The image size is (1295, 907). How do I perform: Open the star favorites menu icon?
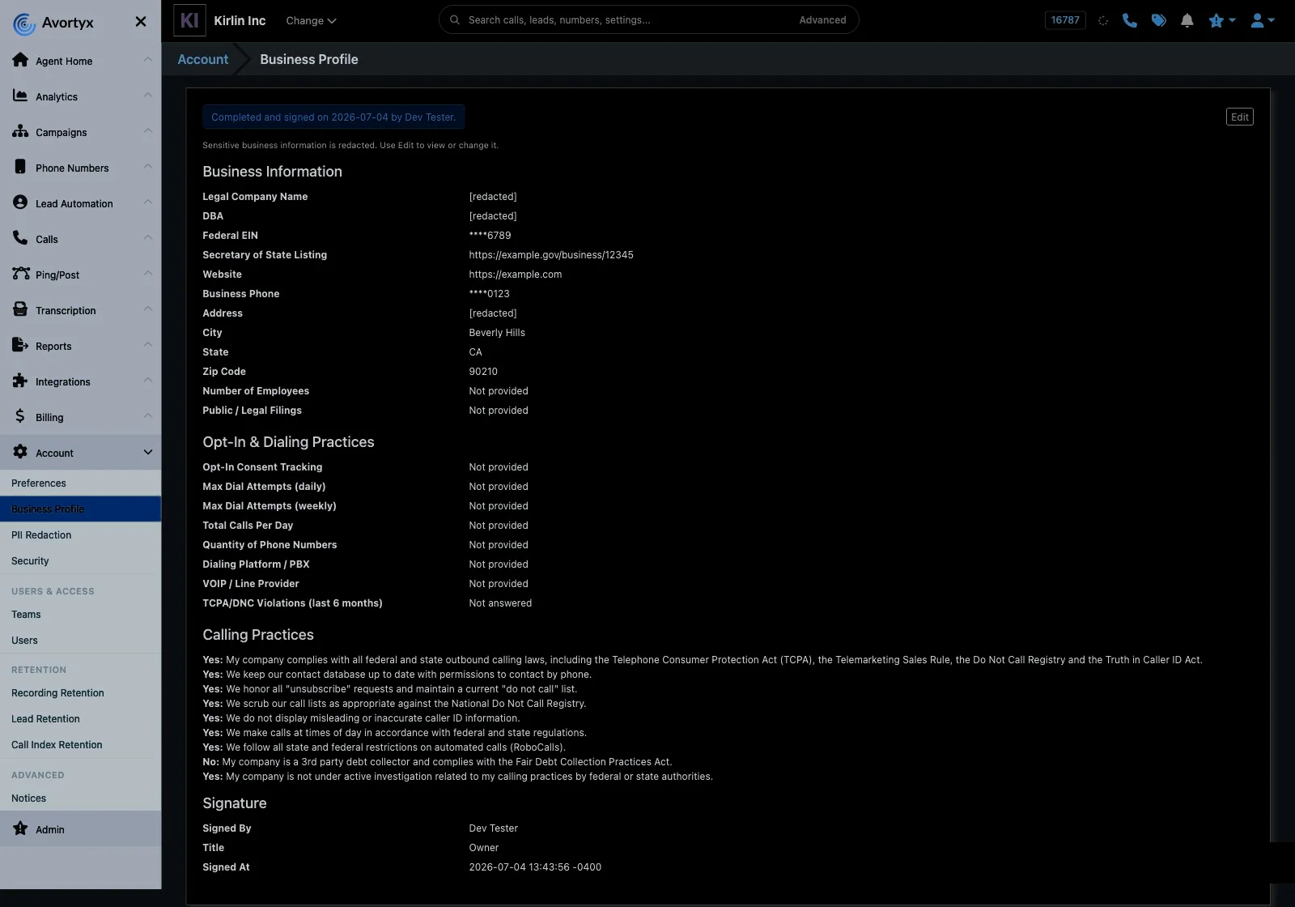1221,20
